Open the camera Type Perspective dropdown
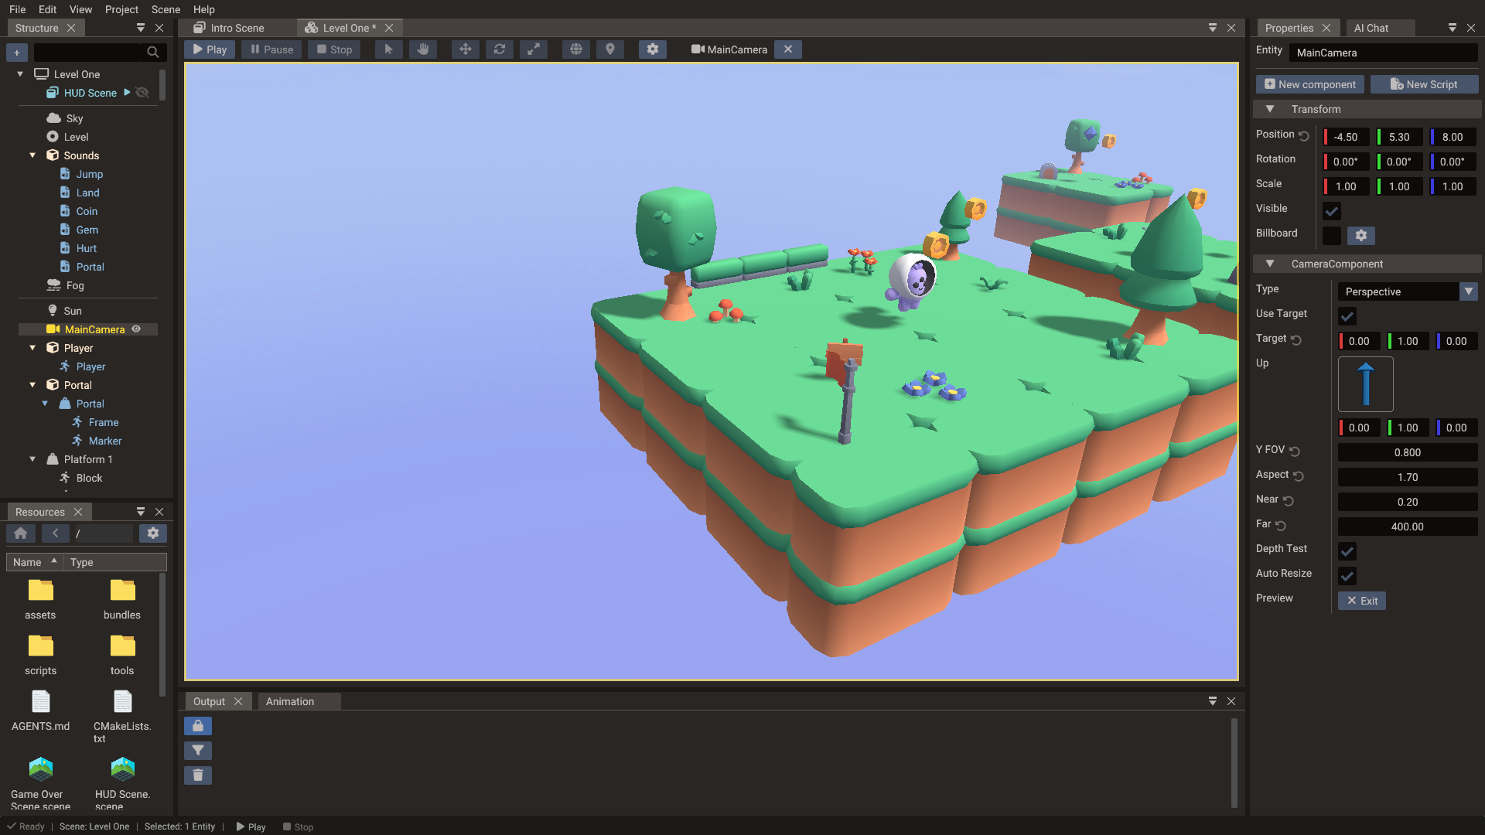This screenshot has height=835, width=1485. tap(1408, 291)
